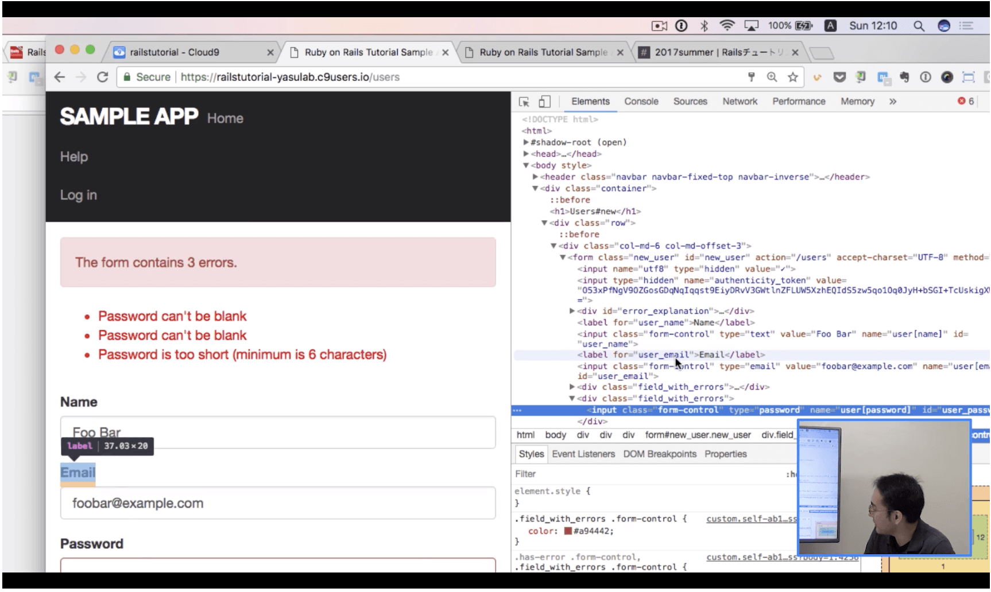Click the Email input field

point(278,503)
